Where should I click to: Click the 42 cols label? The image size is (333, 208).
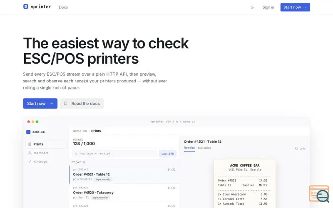300,149
